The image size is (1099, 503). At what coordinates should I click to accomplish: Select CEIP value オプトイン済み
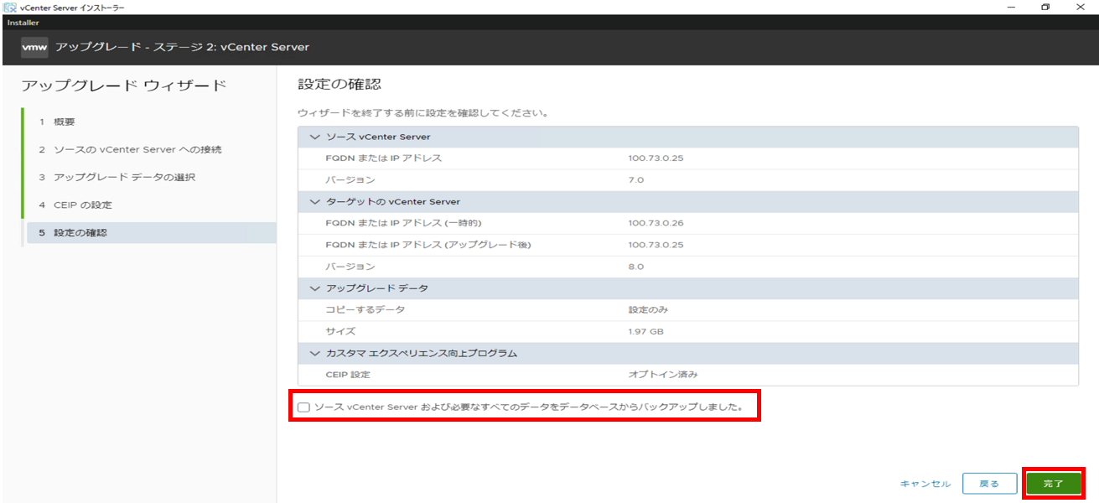[662, 375]
